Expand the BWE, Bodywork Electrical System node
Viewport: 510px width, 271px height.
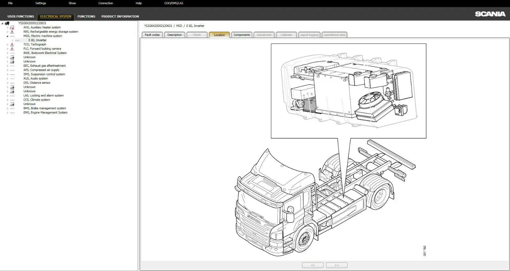[7, 53]
